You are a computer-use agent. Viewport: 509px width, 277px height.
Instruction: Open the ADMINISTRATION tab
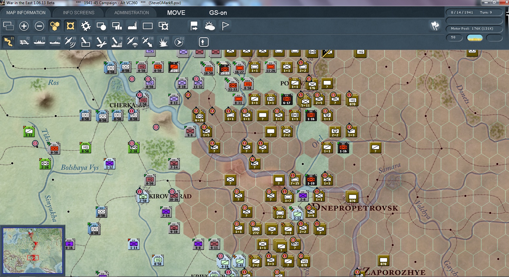pos(132,13)
